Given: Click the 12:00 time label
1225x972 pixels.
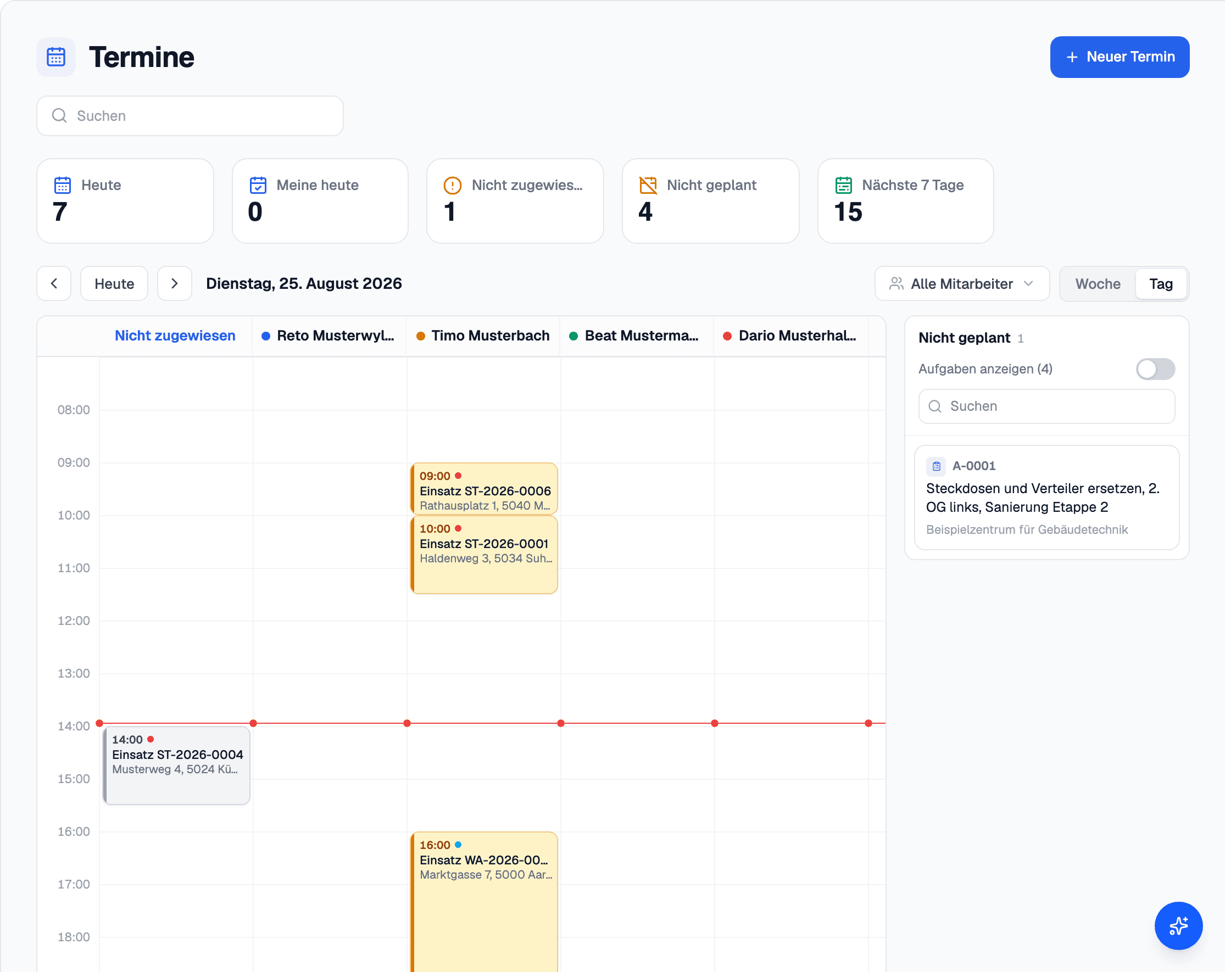Looking at the screenshot, I should (x=74, y=621).
